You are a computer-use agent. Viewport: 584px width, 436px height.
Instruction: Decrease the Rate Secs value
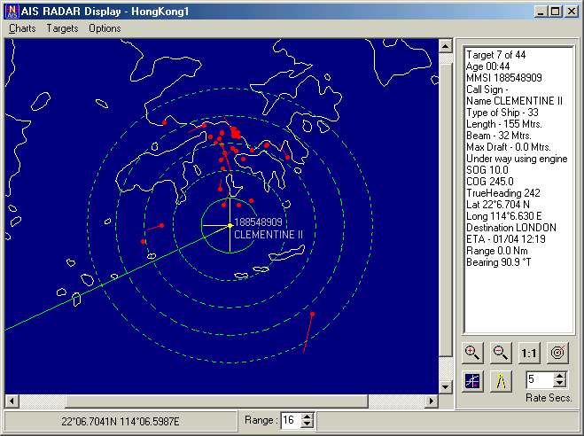coord(560,384)
